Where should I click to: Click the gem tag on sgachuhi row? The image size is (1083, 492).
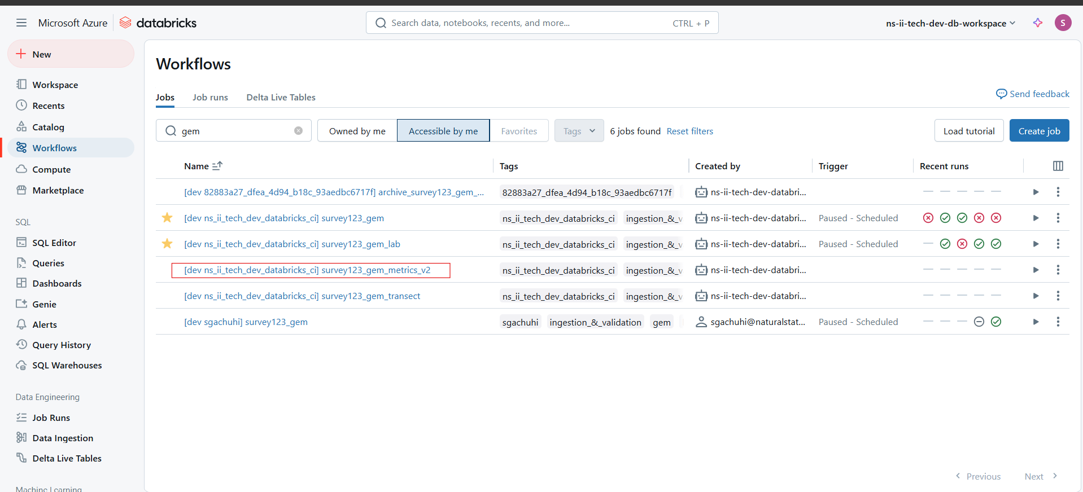(x=662, y=322)
